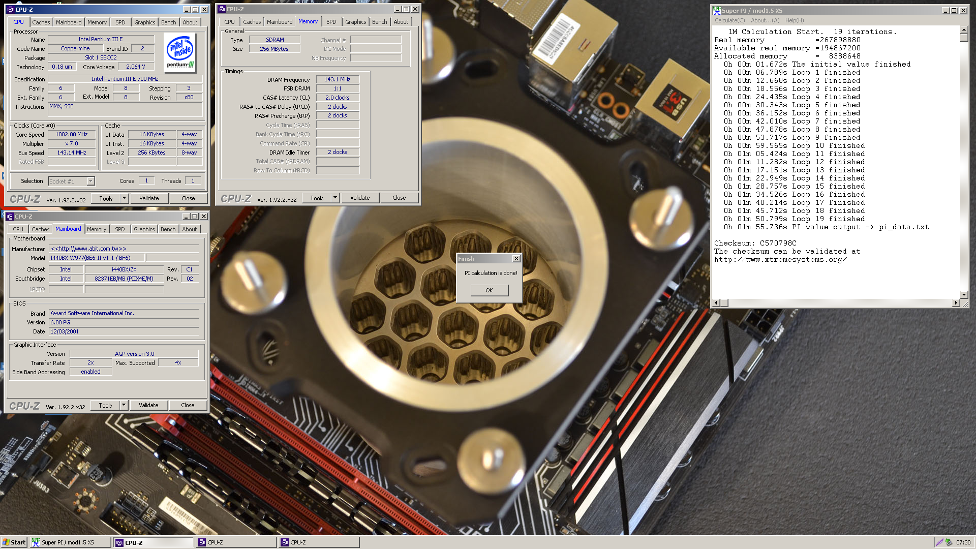Screen dimensions: 976x549
Task: Click OK in PI calculation done dialog
Action: click(489, 290)
